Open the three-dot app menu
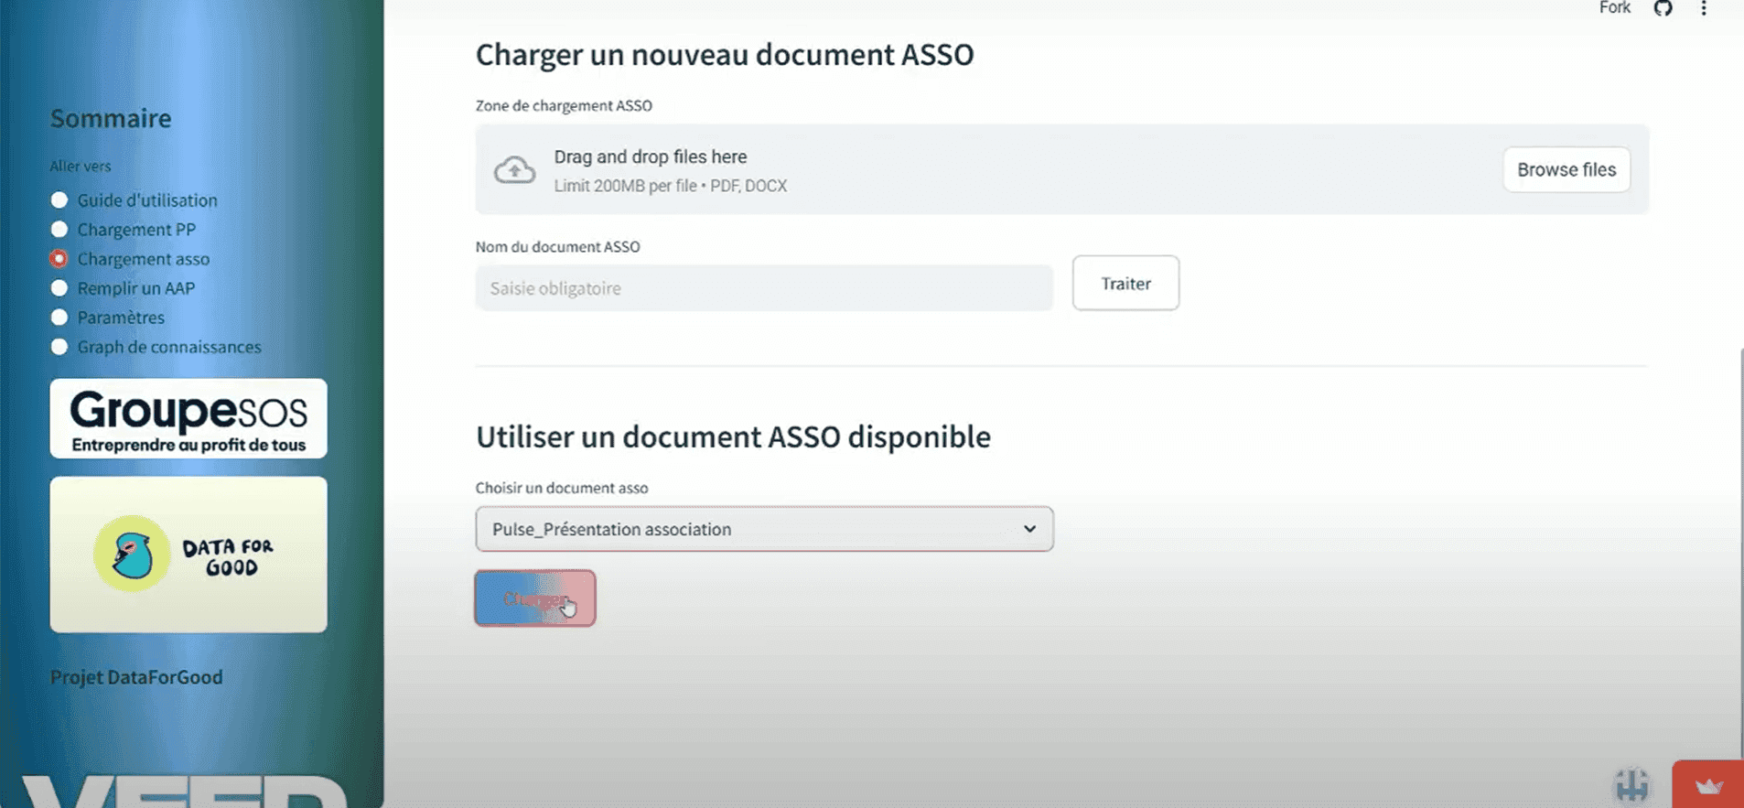Image resolution: width=1744 pixels, height=808 pixels. click(1704, 8)
